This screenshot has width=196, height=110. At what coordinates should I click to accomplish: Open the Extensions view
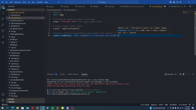[x=3, y=31]
